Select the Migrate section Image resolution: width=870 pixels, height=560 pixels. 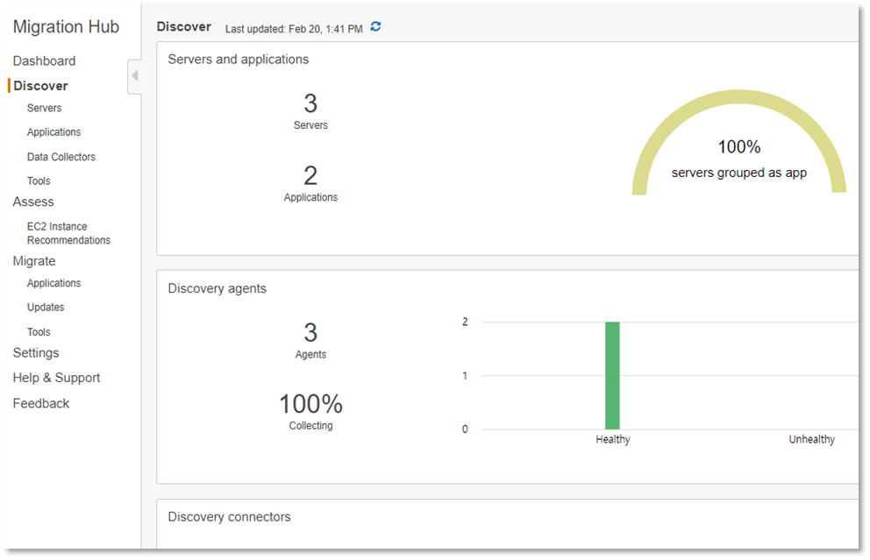34,261
